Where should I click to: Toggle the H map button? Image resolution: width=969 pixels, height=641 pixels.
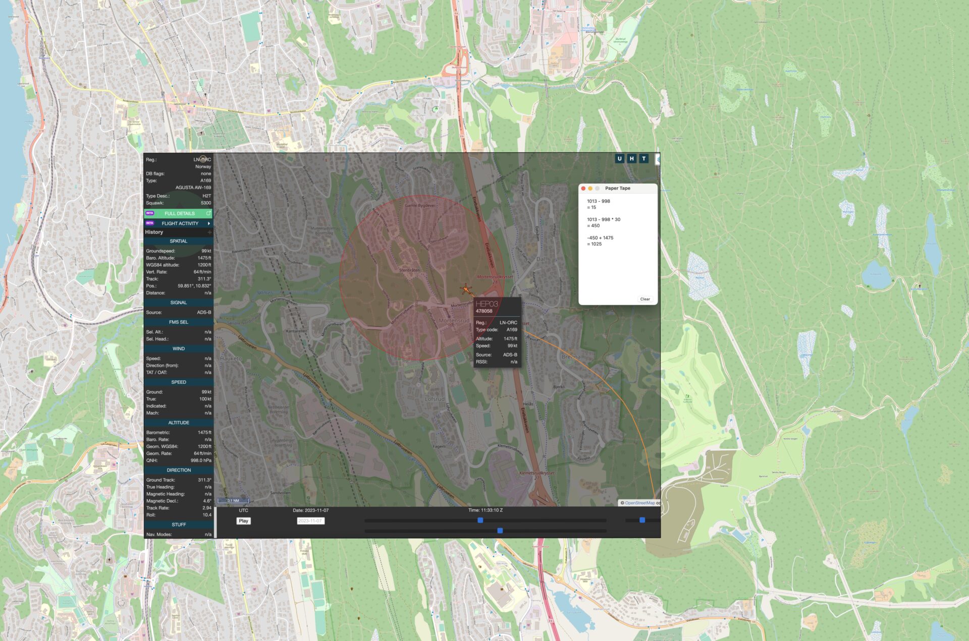pos(631,158)
